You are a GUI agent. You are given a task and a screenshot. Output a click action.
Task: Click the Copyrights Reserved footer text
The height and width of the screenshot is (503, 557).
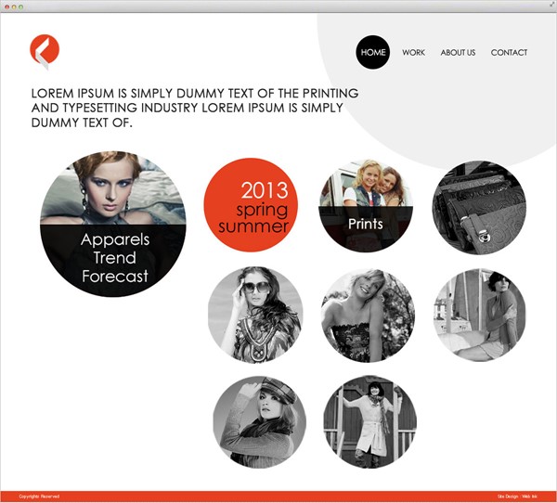[x=39, y=497]
